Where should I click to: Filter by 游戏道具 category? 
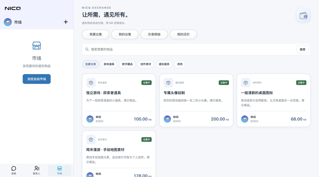point(109,64)
